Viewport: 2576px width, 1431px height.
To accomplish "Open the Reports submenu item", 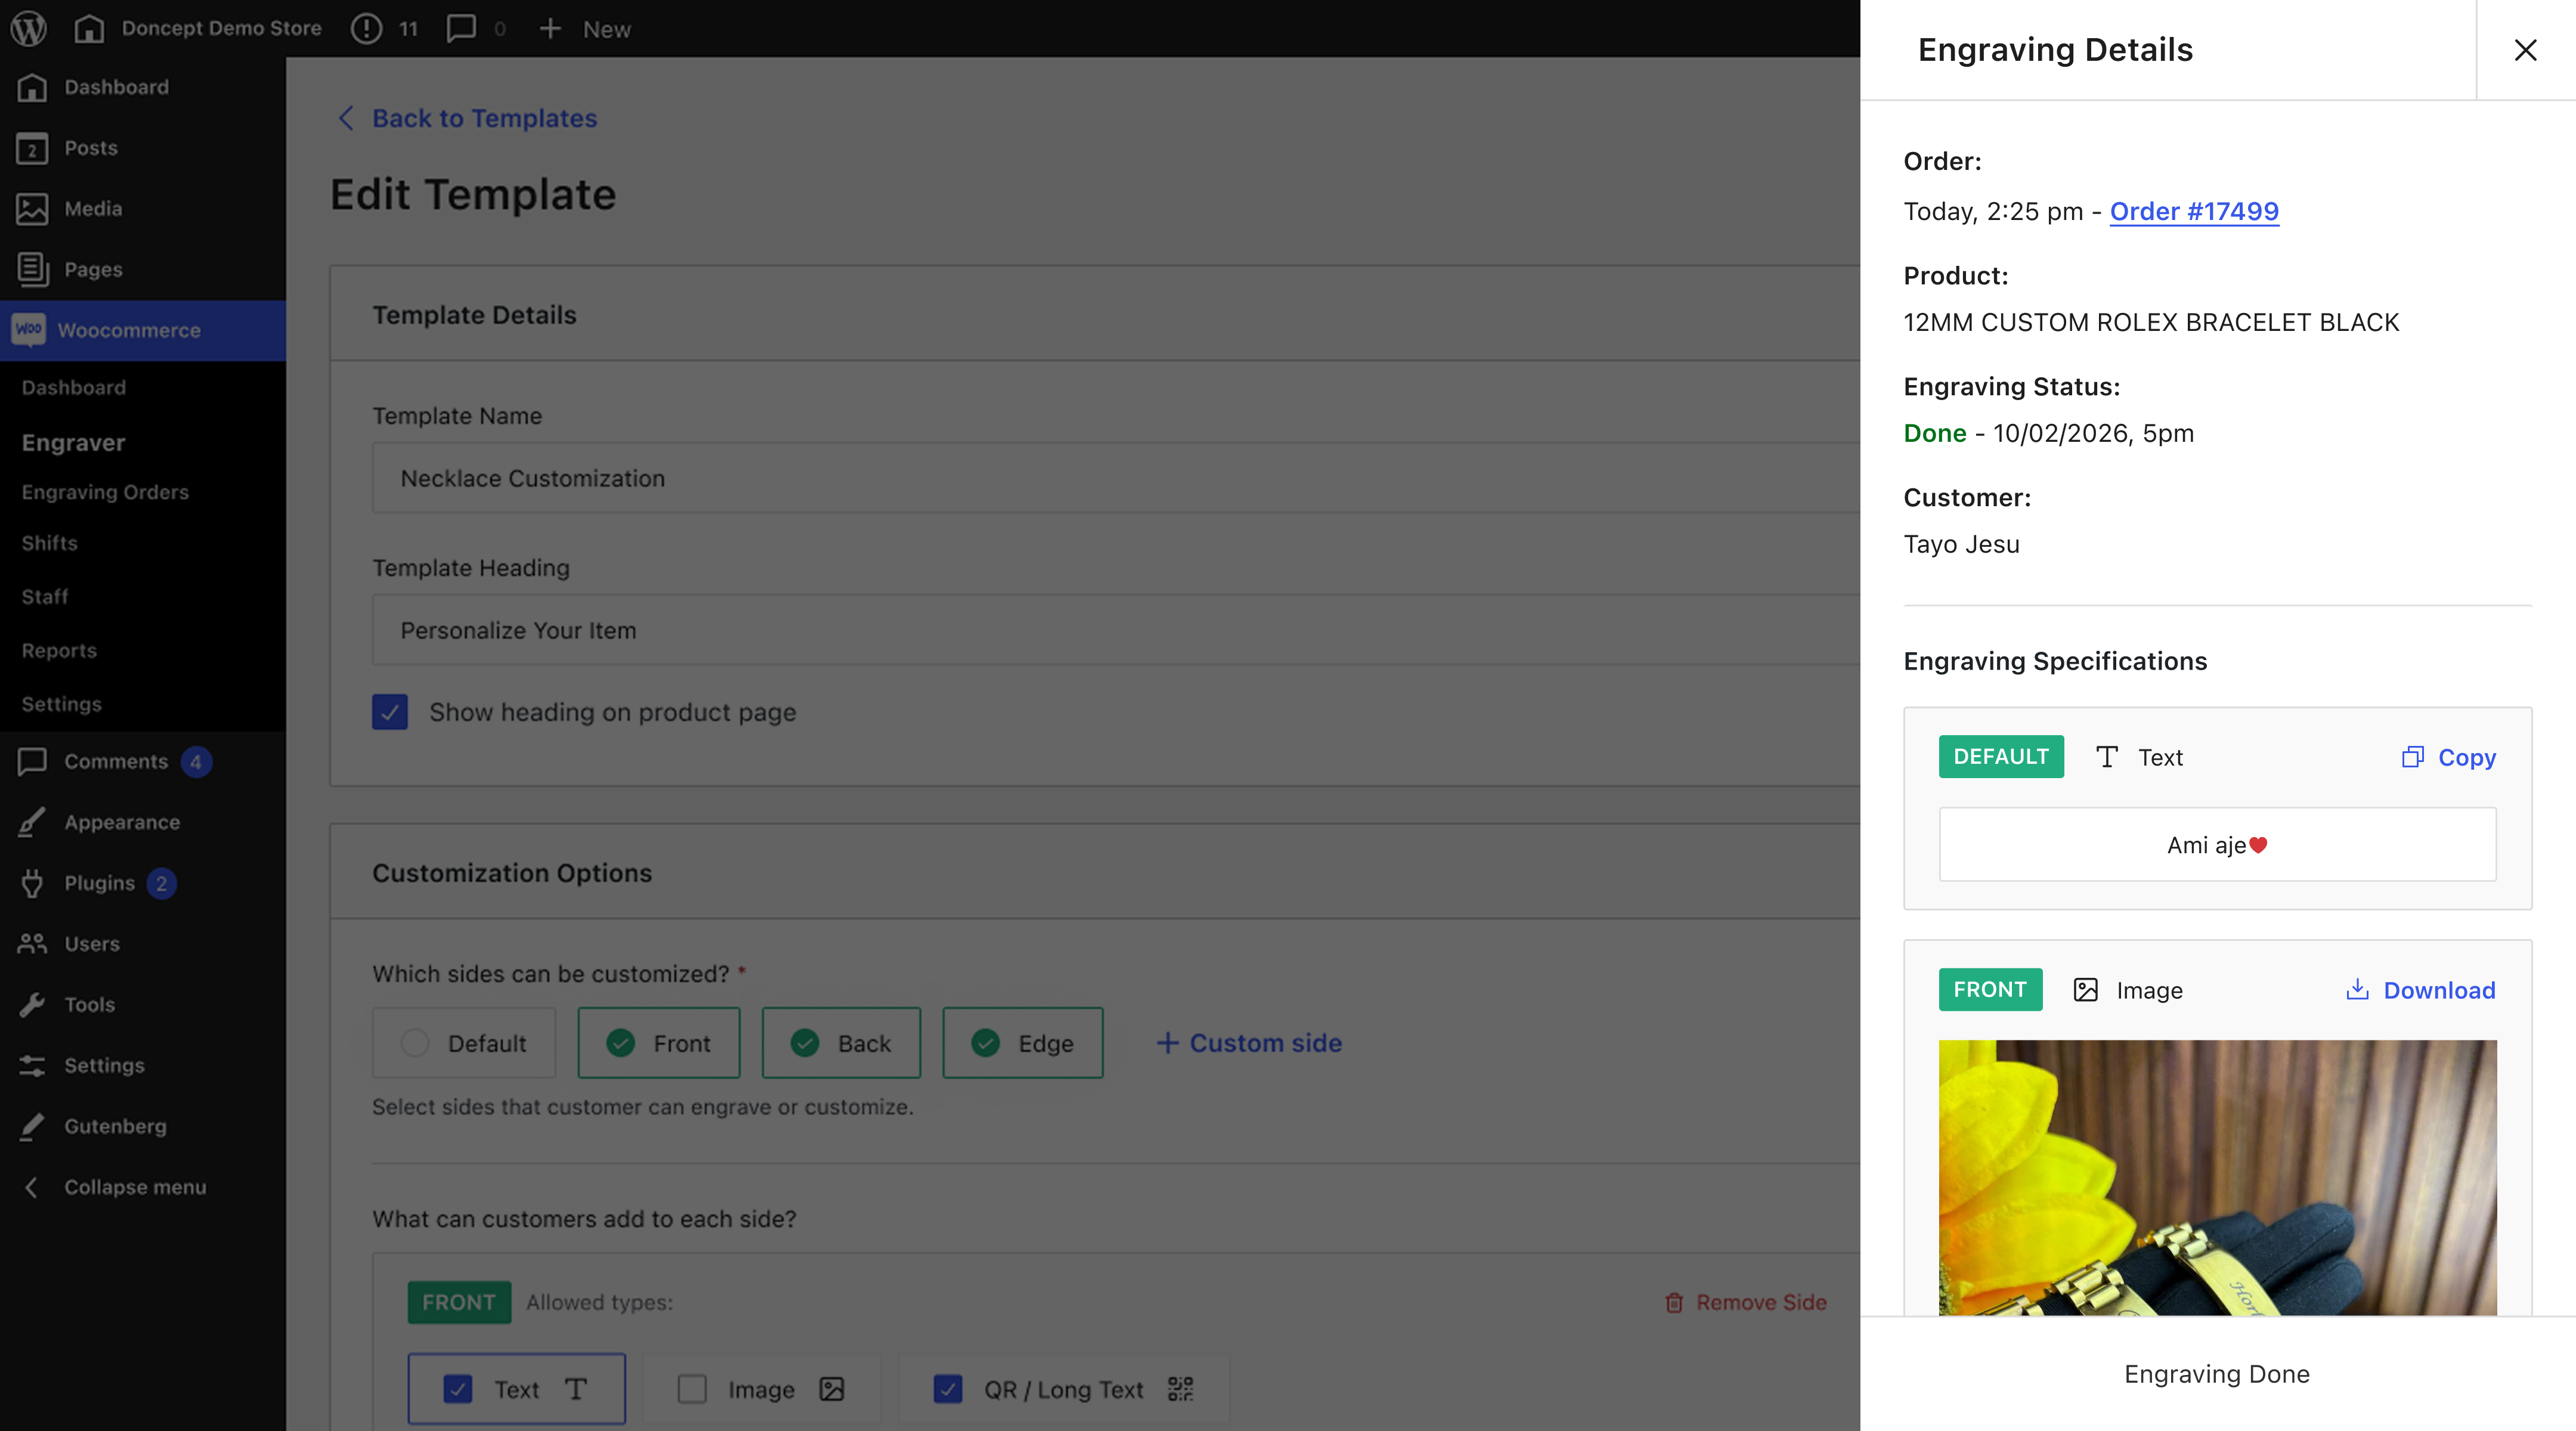I will 59,650.
